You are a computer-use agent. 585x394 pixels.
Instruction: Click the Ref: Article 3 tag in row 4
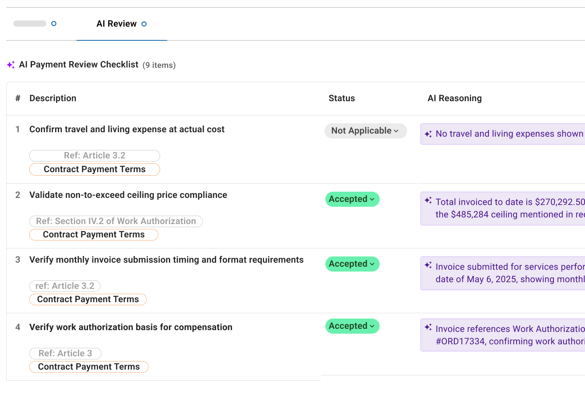coord(65,354)
